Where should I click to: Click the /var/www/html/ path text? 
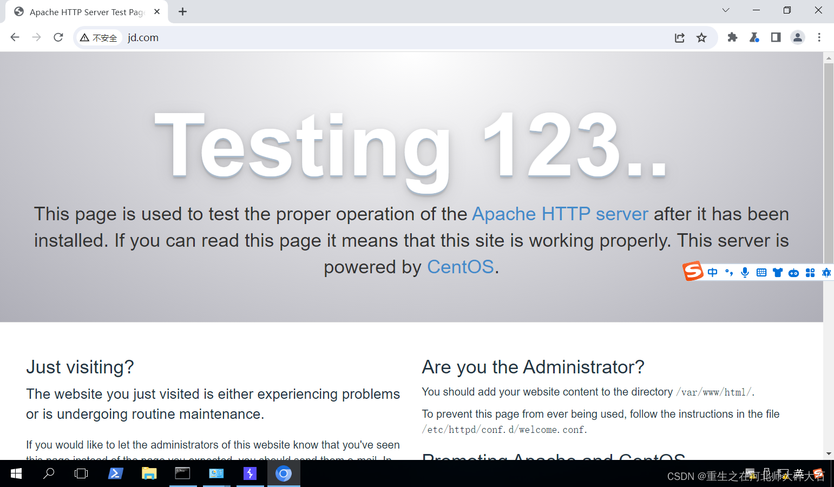point(714,392)
